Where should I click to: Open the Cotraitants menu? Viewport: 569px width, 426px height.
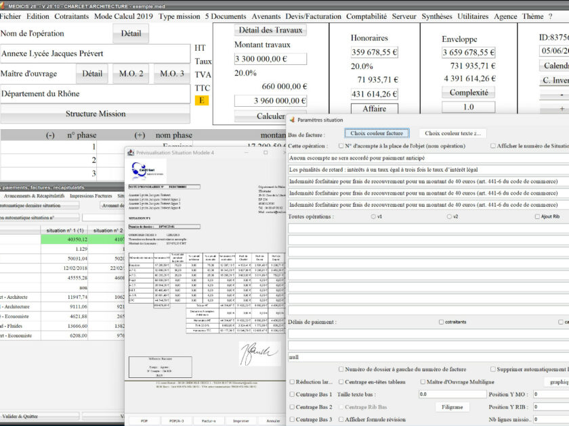tap(72, 16)
